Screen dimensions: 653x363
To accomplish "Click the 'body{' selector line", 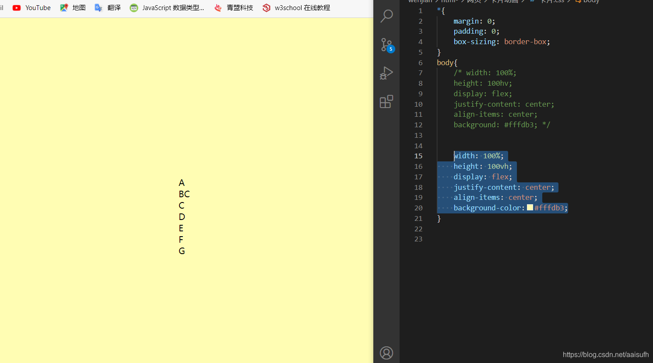I will pyautogui.click(x=447, y=63).
